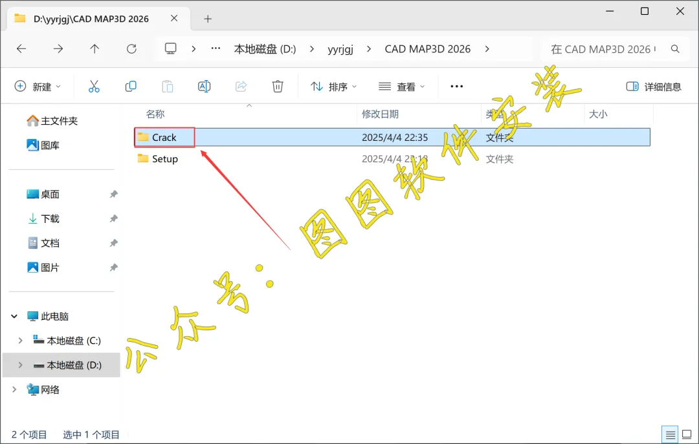The height and width of the screenshot is (444, 699).
Task: Expand chevron after yyrjgj breadcrumb
Action: pos(369,49)
